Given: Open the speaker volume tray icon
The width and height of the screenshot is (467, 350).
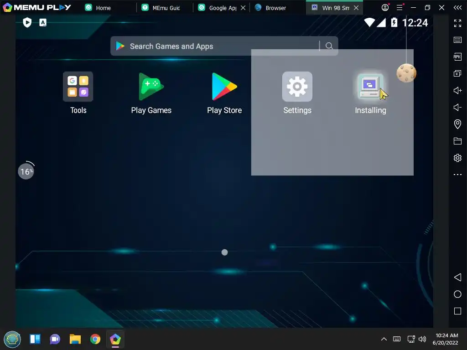Looking at the screenshot, I should pyautogui.click(x=422, y=339).
